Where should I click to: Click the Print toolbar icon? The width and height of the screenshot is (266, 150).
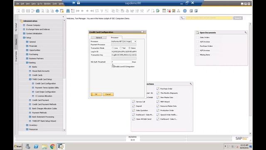[23, 11]
